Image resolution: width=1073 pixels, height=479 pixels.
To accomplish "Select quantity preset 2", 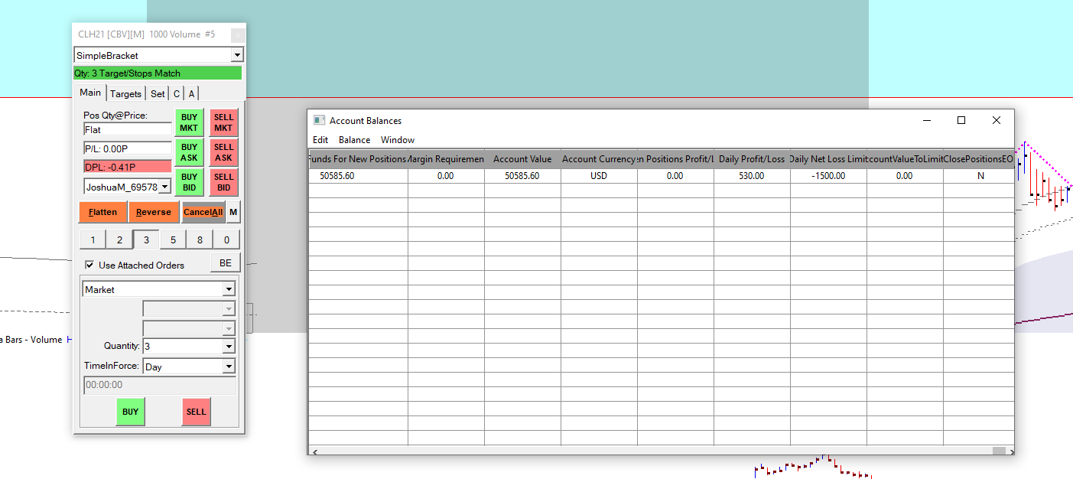I will click(x=119, y=240).
